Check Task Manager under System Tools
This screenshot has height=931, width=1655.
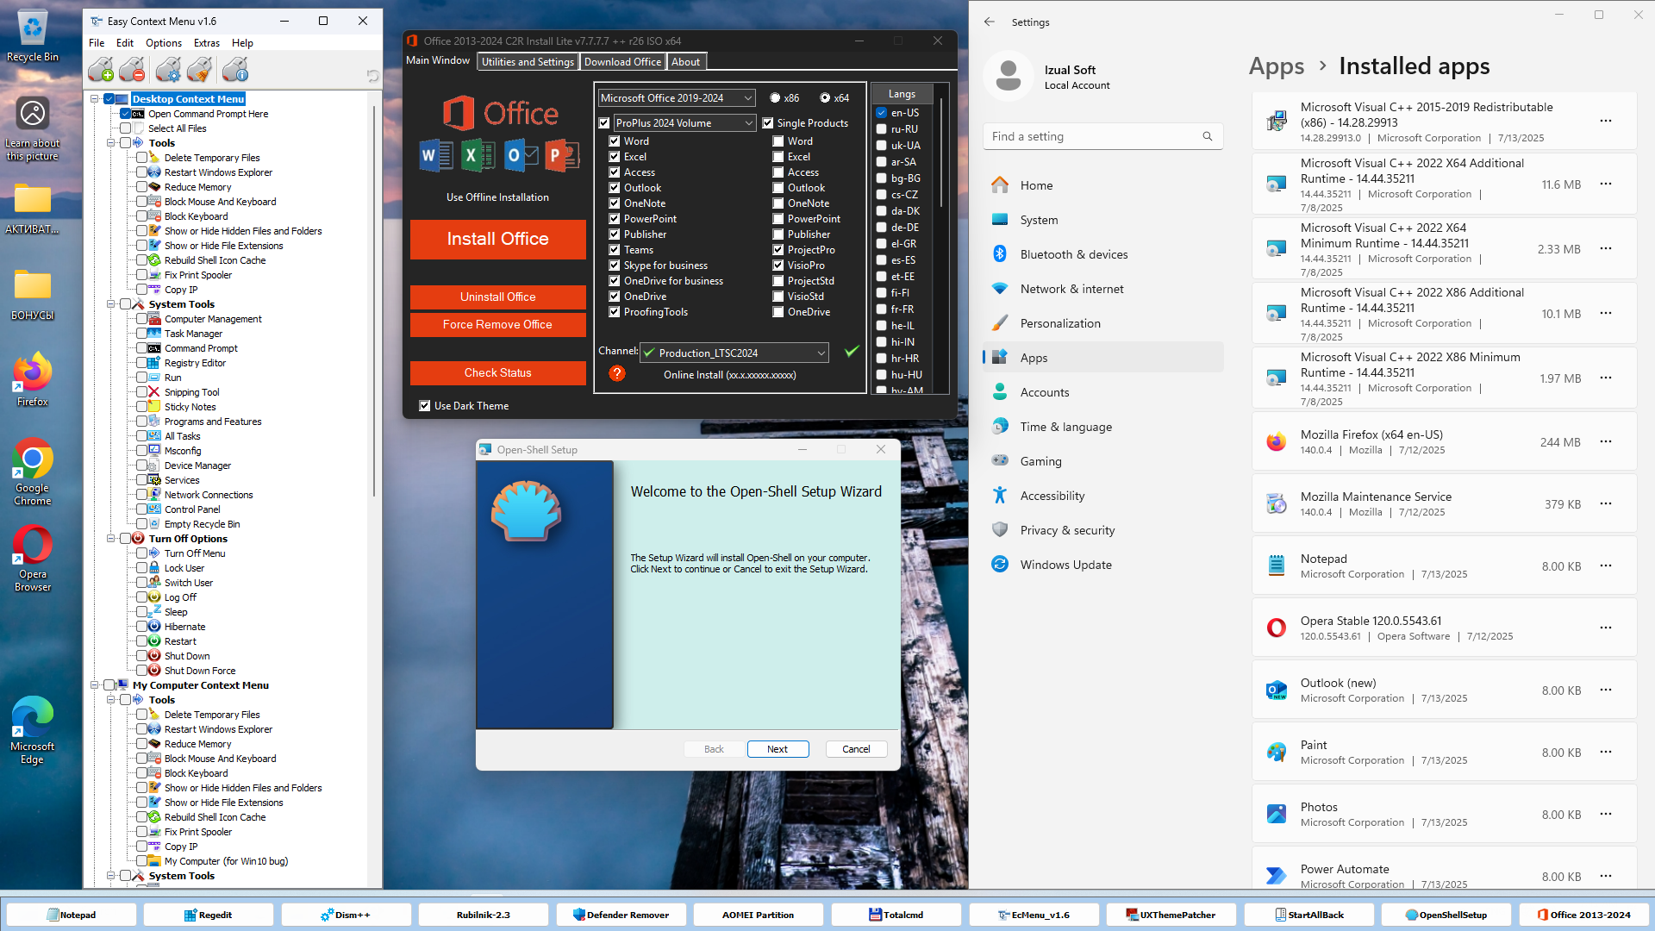(142, 334)
